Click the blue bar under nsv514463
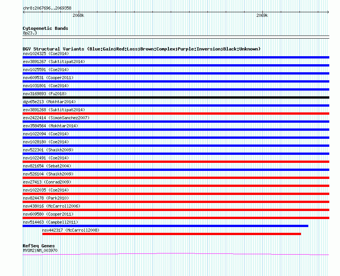This screenshot has width=340, height=276. (165, 226)
